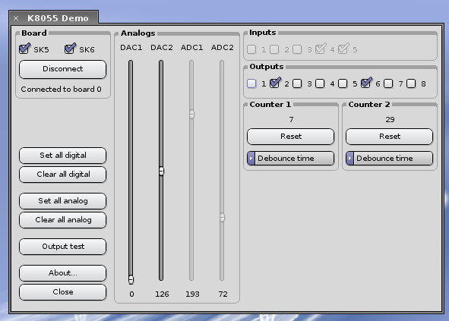
Task: Click the ADC2 value 72
Action: (223, 294)
